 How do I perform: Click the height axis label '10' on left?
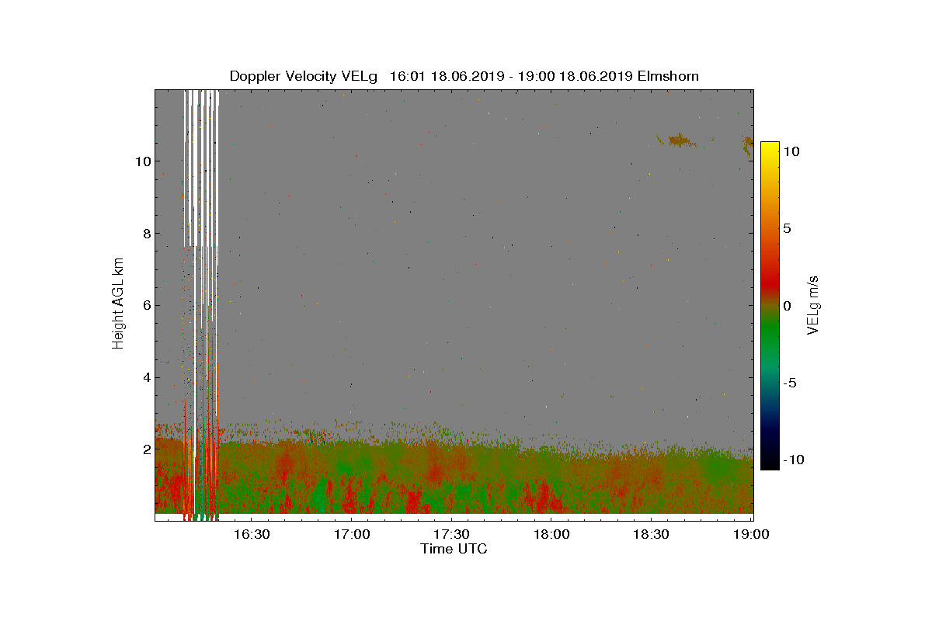(142, 161)
